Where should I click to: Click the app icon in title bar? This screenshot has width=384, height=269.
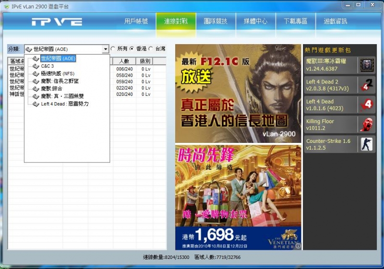7,7
